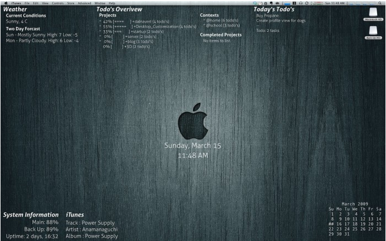Viewport: 386px width, 241px height.
Task: Click 'Mon - Partly Cloudy' forecast line
Action: coord(42,41)
